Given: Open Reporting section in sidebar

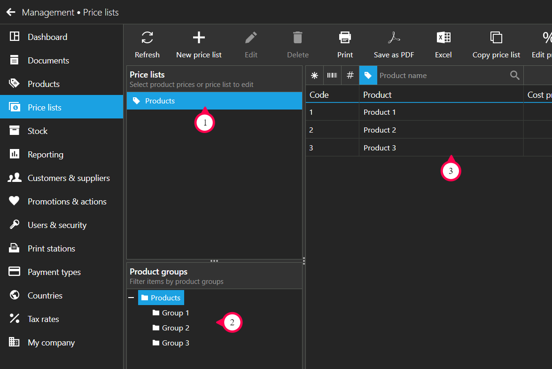Looking at the screenshot, I should coord(62,154).
